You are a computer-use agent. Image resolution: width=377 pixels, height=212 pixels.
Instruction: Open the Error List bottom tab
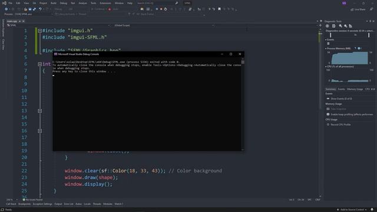[68, 204]
